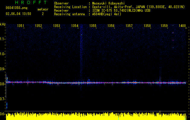Click the 1.1 kHz axis label
190x120 pixels.
pos(2,39)
